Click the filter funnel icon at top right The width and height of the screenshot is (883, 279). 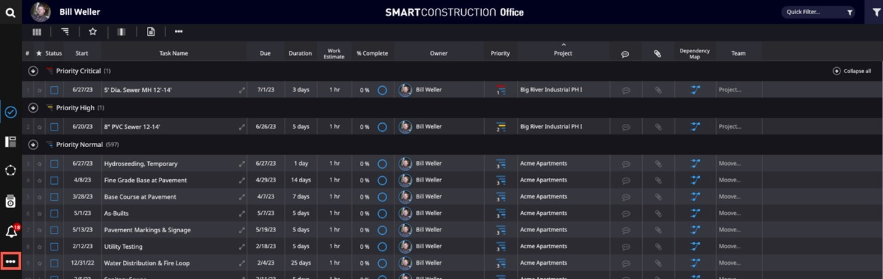click(876, 12)
